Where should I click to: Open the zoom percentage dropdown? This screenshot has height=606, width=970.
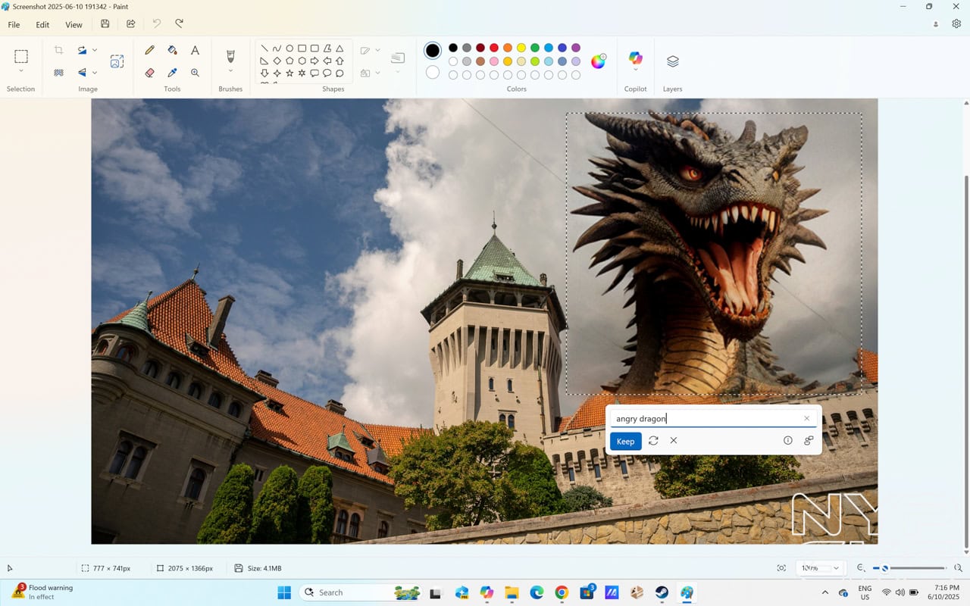[x=836, y=568]
